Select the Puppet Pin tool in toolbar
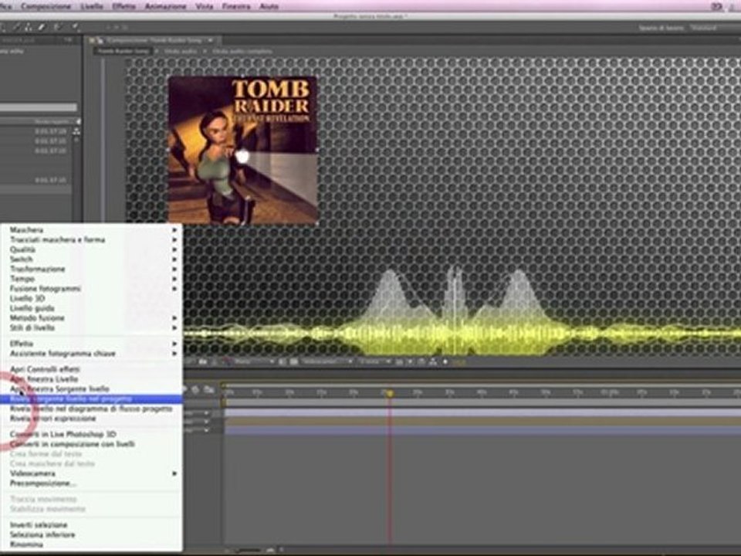 pos(75,27)
